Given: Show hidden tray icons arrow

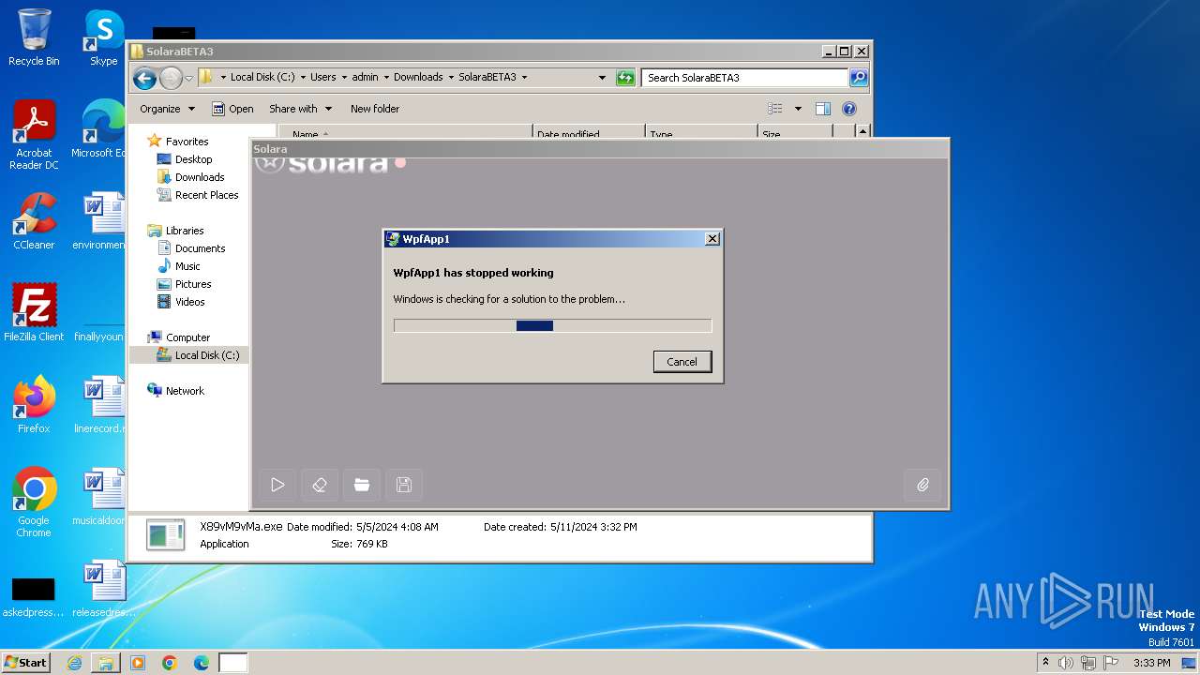Looking at the screenshot, I should click(1045, 663).
